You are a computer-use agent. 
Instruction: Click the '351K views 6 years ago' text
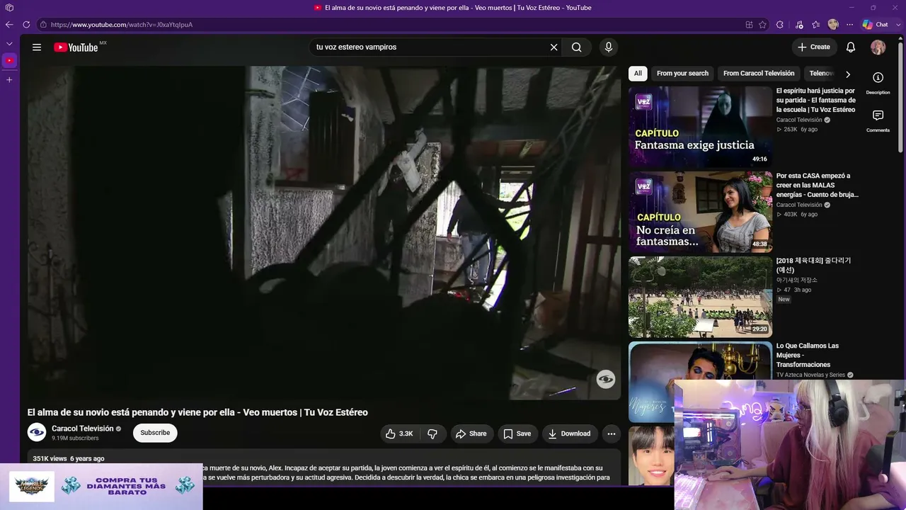(x=69, y=458)
